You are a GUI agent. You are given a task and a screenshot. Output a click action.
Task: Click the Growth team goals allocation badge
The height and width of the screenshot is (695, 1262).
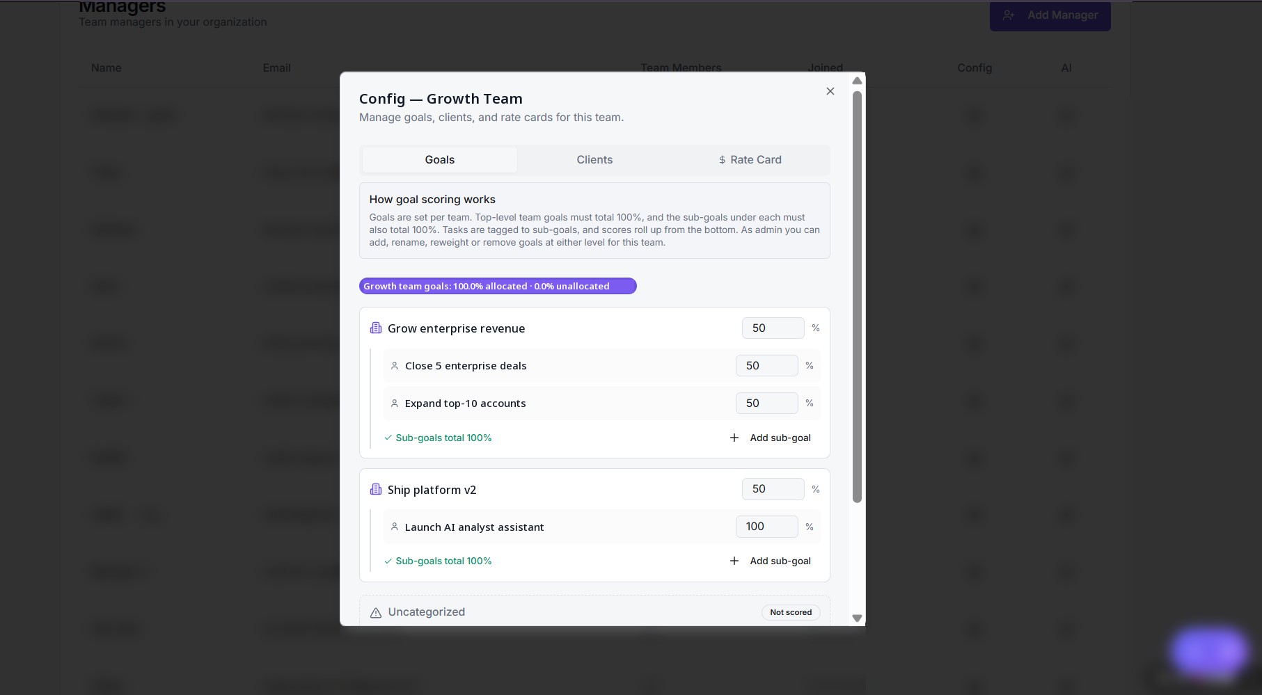coord(498,286)
